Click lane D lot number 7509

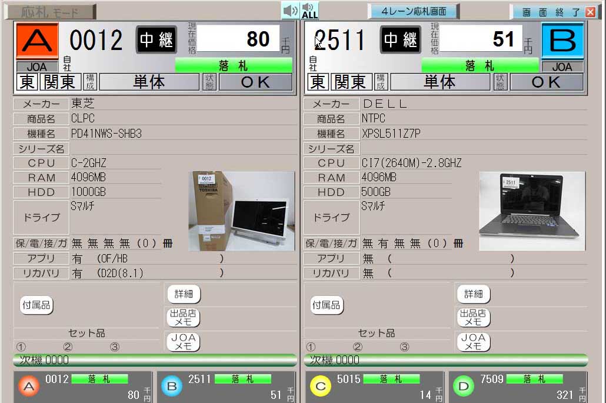pos(492,379)
